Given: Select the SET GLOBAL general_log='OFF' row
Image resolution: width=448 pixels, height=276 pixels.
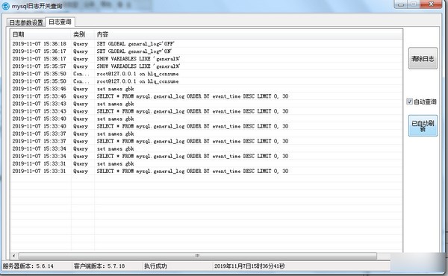Looking at the screenshot, I should coord(206,44).
